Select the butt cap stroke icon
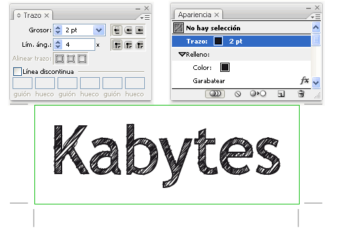Image resolution: width=338 pixels, height=244 pixels. coord(117,30)
